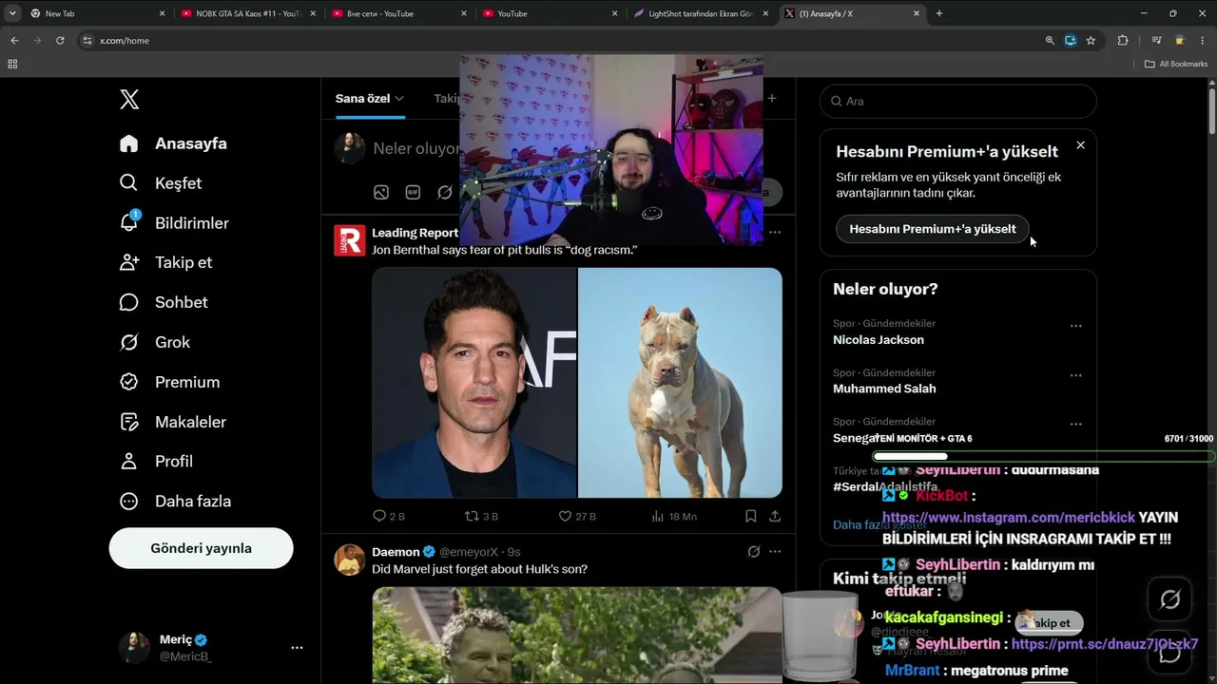Click Hesabını Premium+'a yükselt button
This screenshot has width=1217, height=684.
932,229
